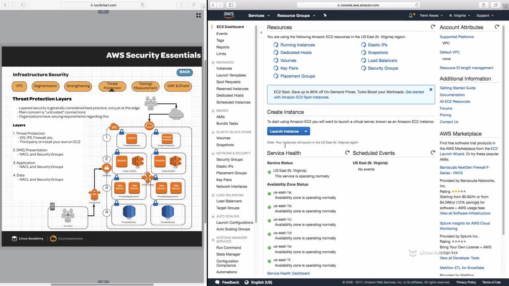Click the English (US) language globe

pos(247,282)
